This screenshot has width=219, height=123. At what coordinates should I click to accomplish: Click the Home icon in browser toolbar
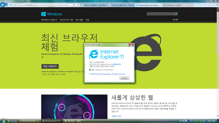pyautogui.click(x=210, y=5)
